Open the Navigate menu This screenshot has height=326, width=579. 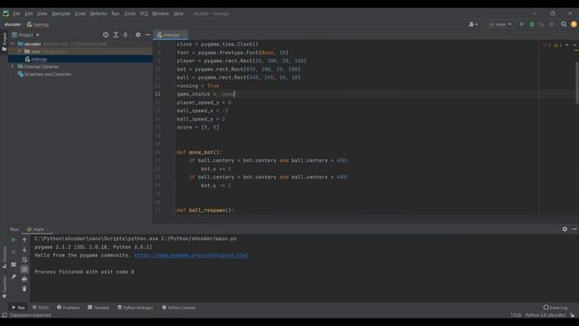tap(61, 14)
